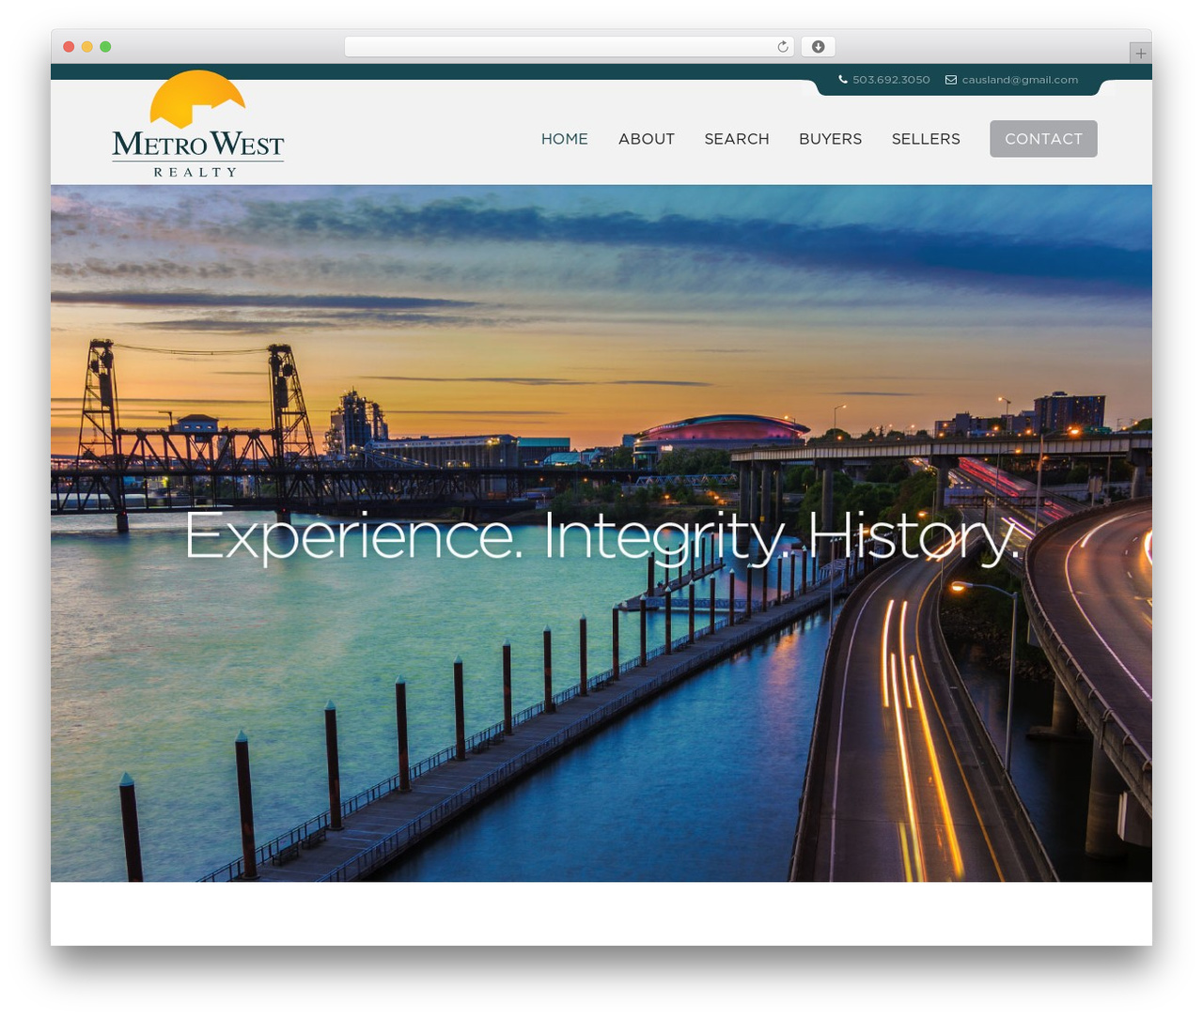1203x1018 pixels.
Task: Click the CONTACT button
Action: [1043, 139]
